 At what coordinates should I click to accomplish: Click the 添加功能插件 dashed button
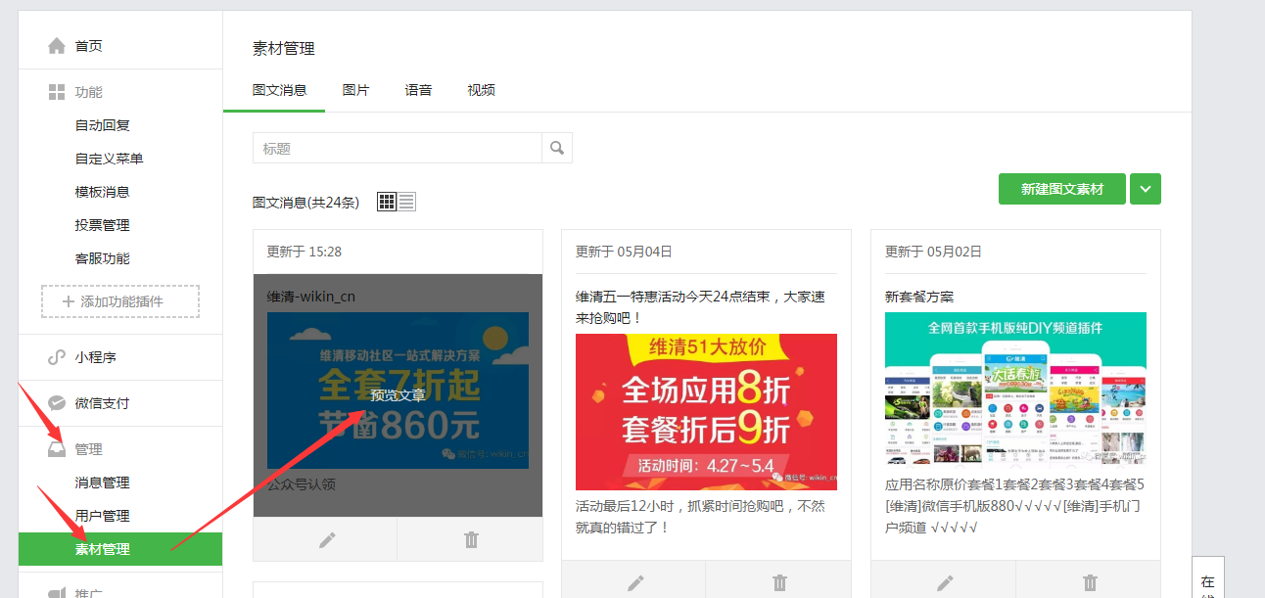point(120,301)
